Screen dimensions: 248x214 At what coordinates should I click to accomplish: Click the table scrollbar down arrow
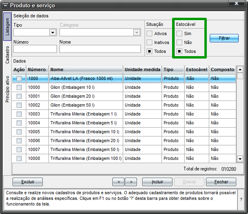pos(240,159)
